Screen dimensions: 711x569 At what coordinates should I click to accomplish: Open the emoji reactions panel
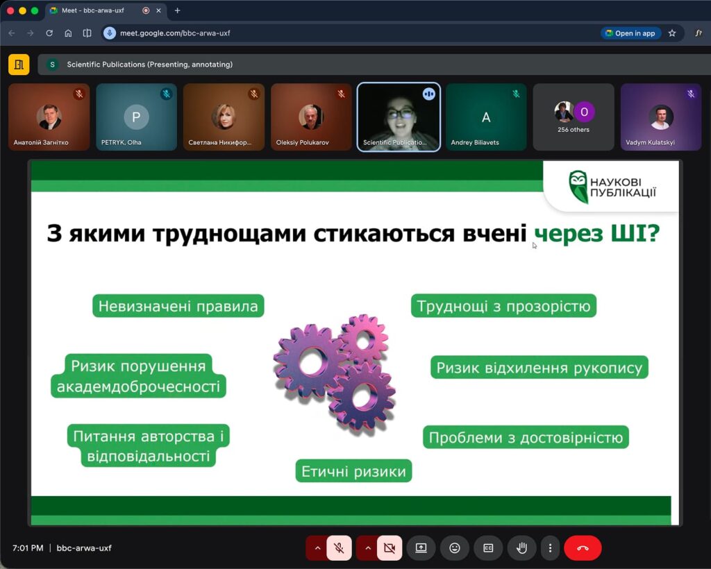[x=455, y=548]
